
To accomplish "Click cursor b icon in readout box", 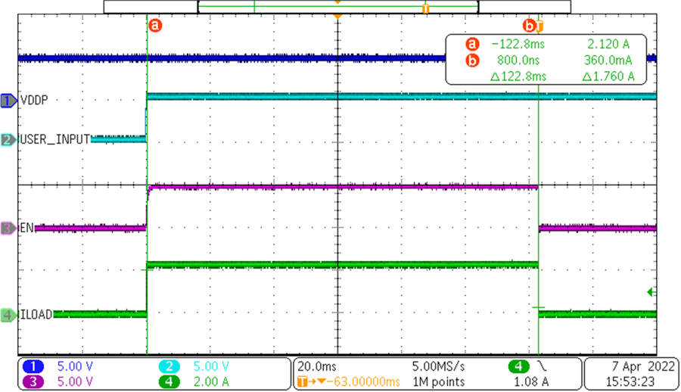I will click(472, 61).
